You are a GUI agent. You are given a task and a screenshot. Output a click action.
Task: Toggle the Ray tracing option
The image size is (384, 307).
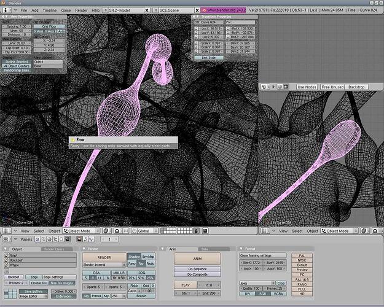pos(141,263)
